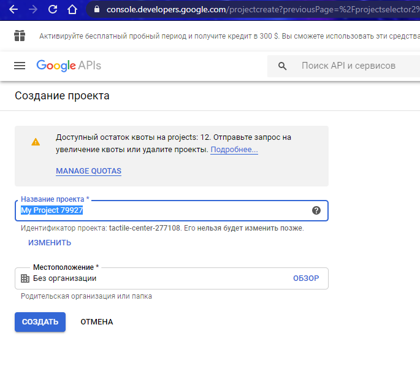Open help tooltip beside project name
The height and width of the screenshot is (368, 420).
(316, 210)
